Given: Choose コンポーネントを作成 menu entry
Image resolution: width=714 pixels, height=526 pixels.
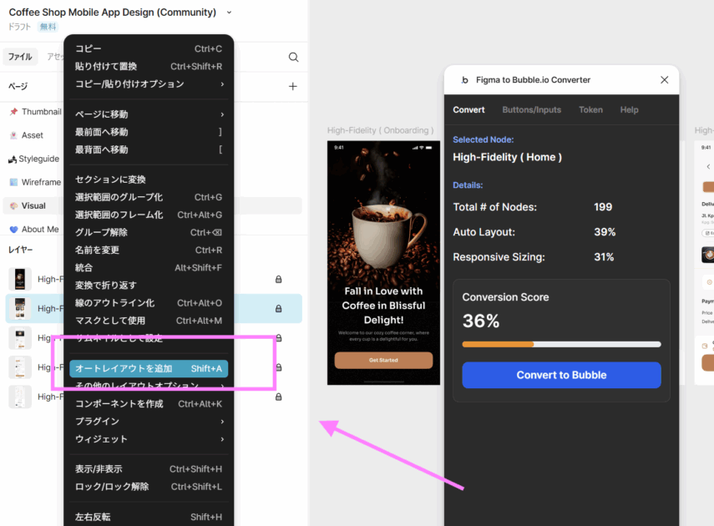Looking at the screenshot, I should pos(149,404).
